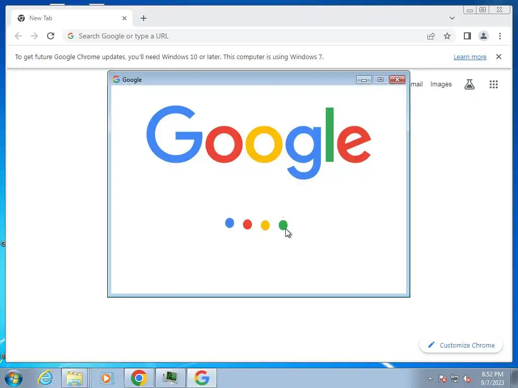The image size is (518, 388).
Task: Open Action Center flag icon
Action: (x=443, y=378)
